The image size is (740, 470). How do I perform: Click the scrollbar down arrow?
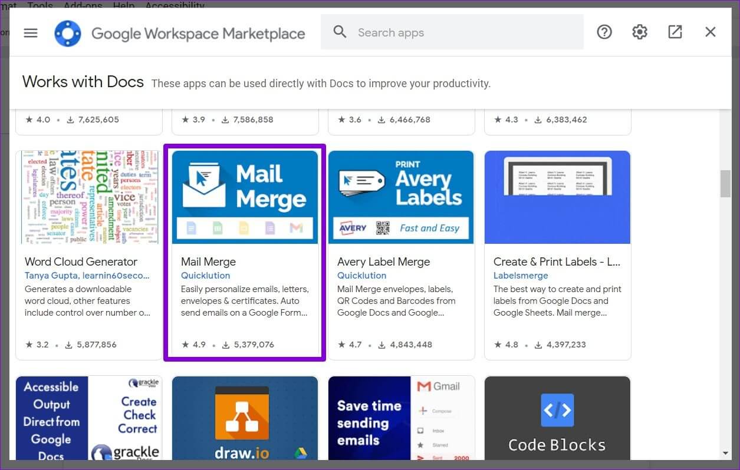(x=725, y=454)
